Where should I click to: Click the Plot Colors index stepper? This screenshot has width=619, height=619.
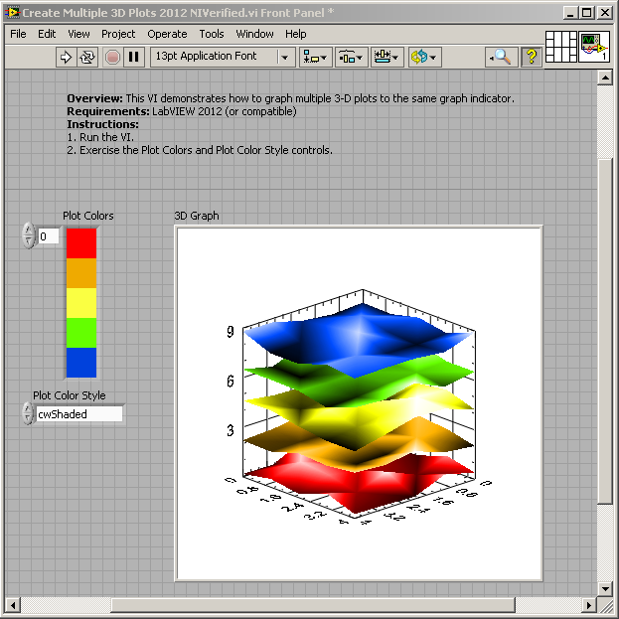28,236
